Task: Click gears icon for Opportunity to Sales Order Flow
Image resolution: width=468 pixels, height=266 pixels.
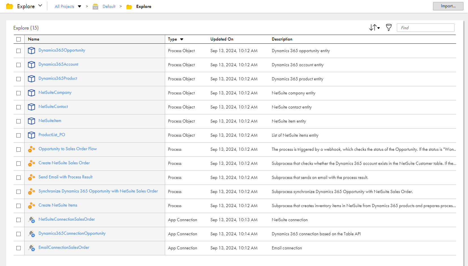Action: (x=31, y=149)
